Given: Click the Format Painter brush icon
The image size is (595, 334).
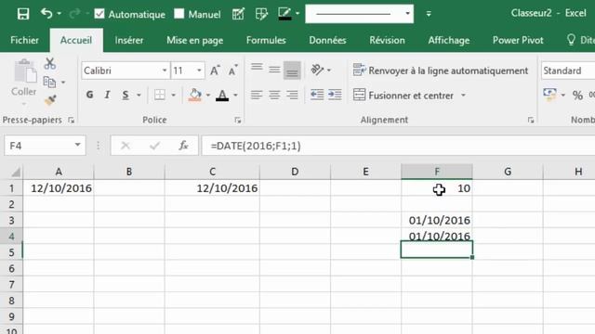Looking at the screenshot, I should tap(50, 100).
